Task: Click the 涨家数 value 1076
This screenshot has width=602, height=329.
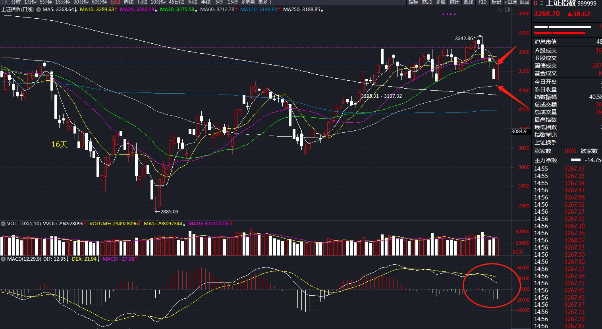Action: (570, 151)
